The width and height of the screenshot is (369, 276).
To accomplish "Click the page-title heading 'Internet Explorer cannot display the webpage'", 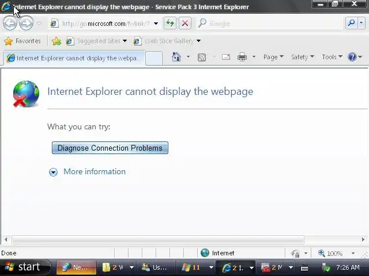I will pos(150,91).
